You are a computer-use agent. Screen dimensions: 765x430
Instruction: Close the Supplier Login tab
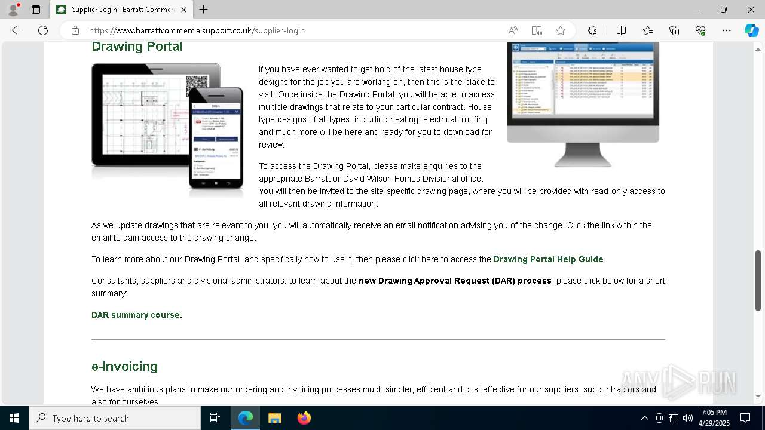tap(183, 10)
